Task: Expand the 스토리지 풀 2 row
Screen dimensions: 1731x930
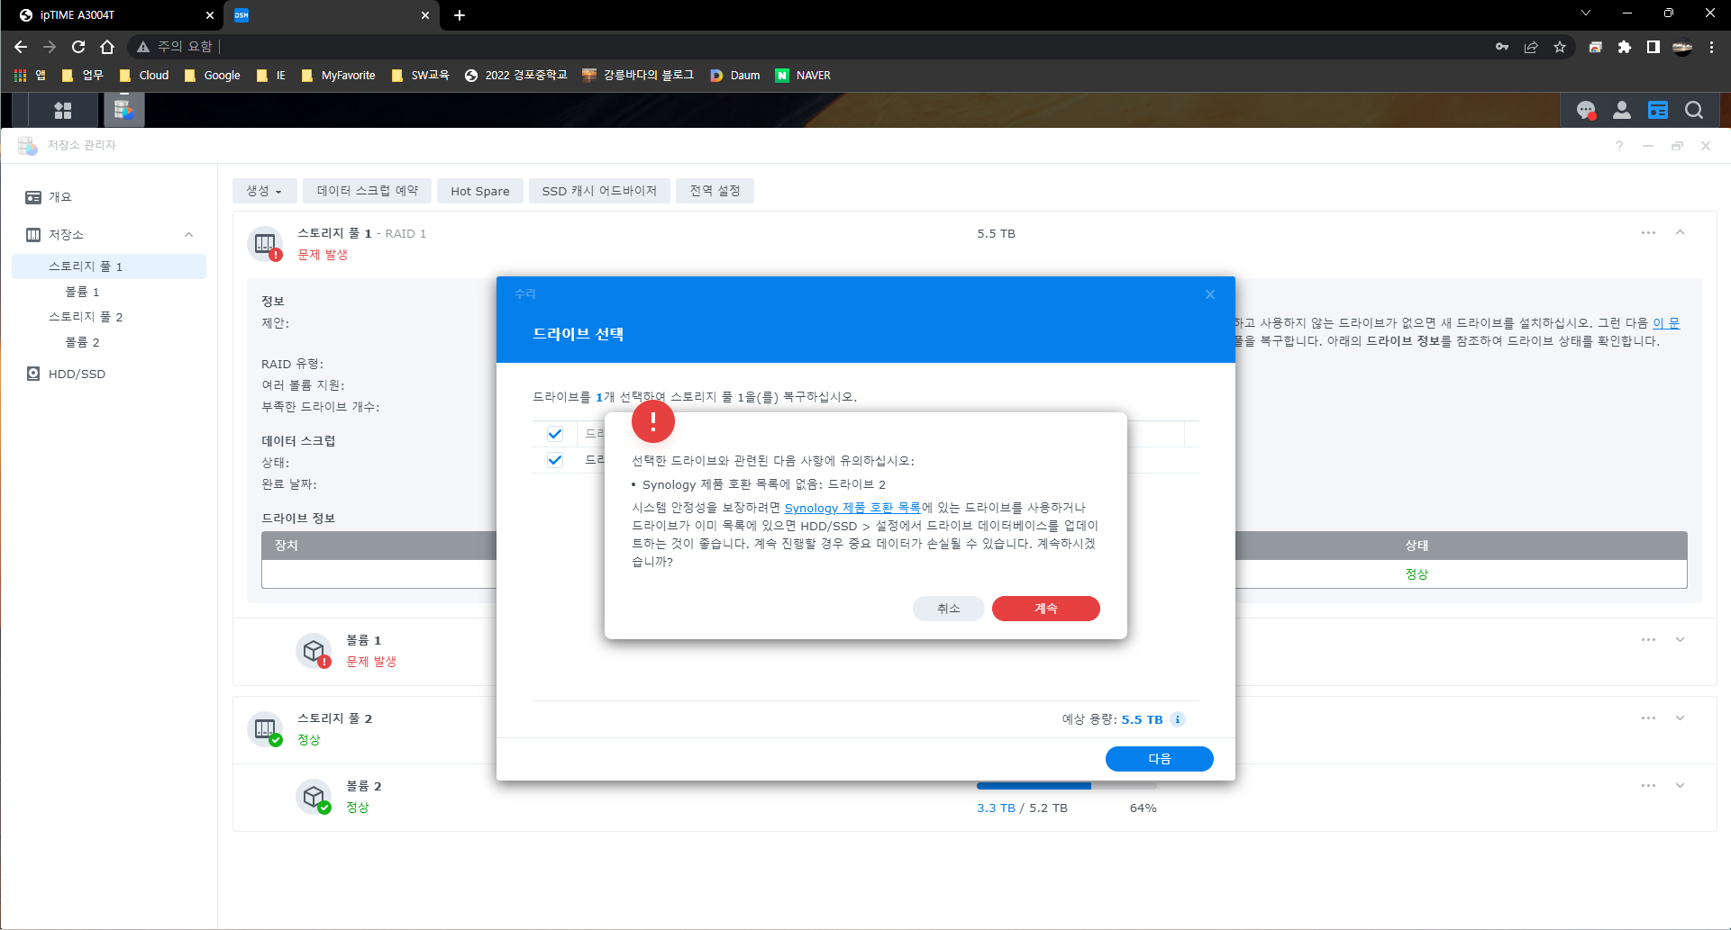Action: pos(1680,718)
